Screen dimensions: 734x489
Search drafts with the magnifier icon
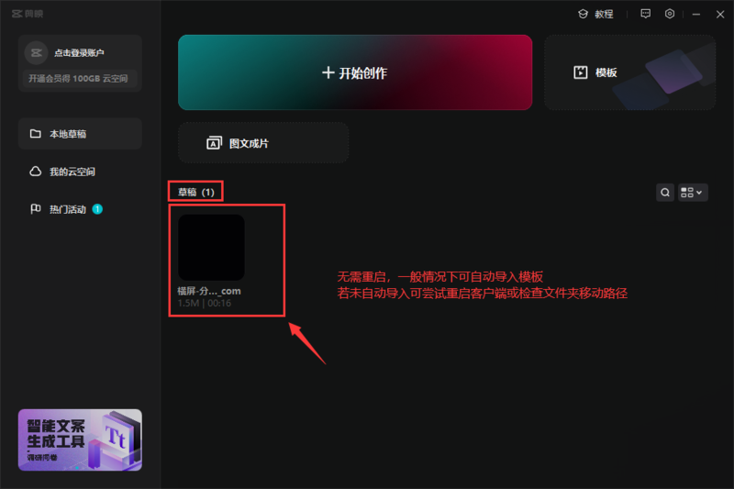point(665,193)
